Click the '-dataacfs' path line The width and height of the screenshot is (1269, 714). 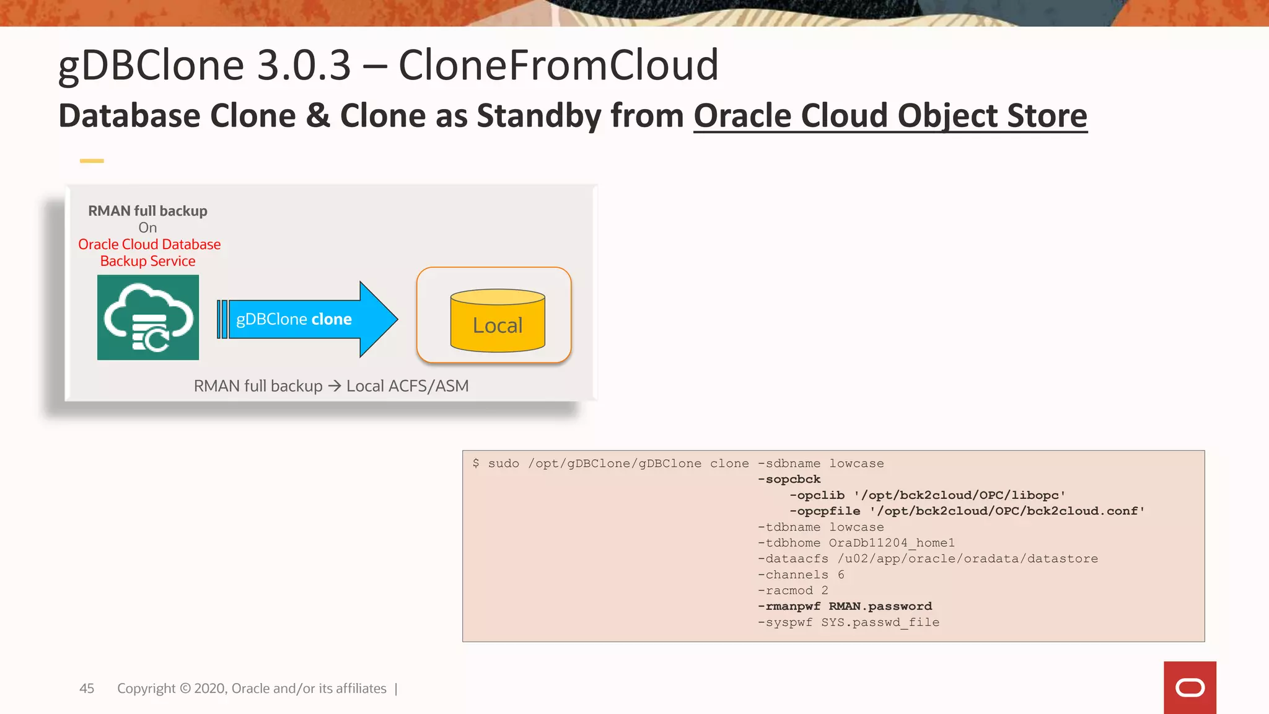point(928,558)
